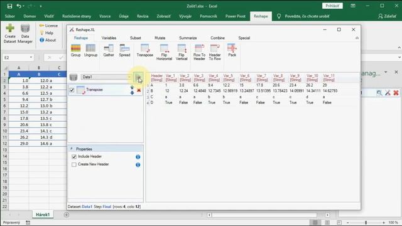Switch to the Variables tab
This screenshot has width=402, height=226.
[x=109, y=38]
